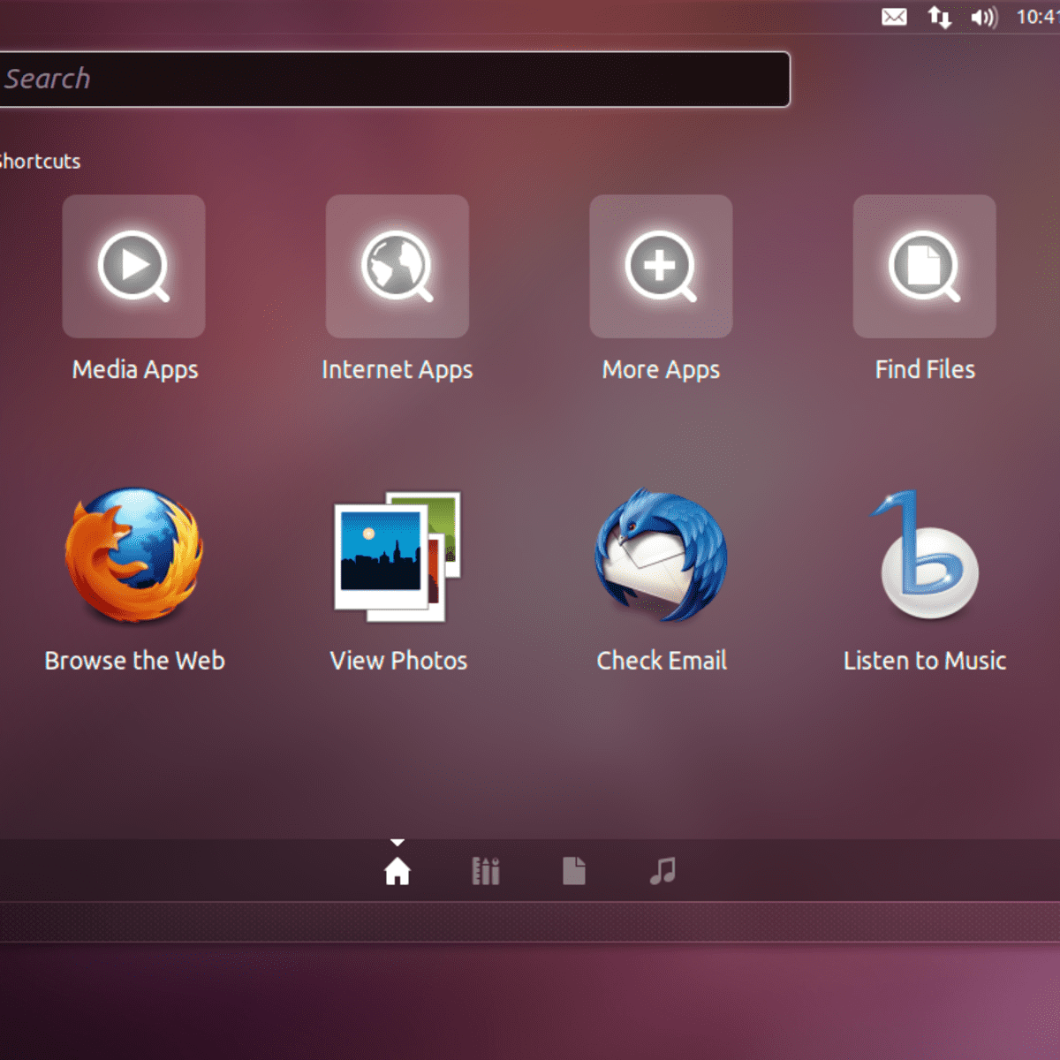1060x1060 pixels.
Task: Launch Banshee via Listen to Music icon
Action: pos(927,555)
